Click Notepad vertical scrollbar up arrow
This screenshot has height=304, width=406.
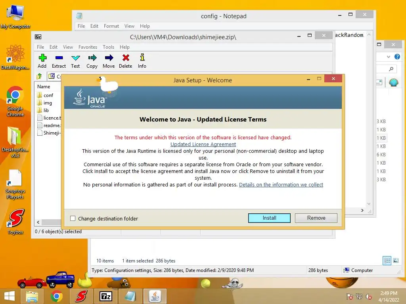(x=369, y=35)
